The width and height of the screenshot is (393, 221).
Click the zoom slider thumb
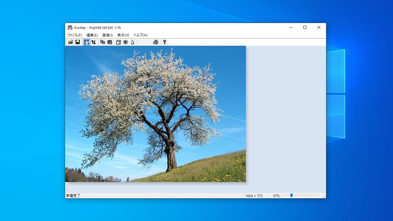coord(291,195)
